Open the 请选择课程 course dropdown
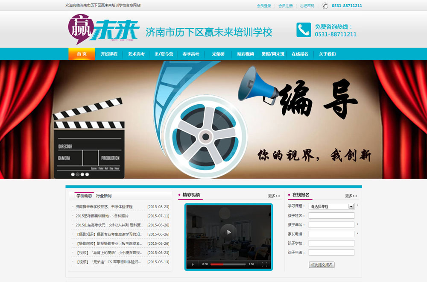 tap(331, 206)
